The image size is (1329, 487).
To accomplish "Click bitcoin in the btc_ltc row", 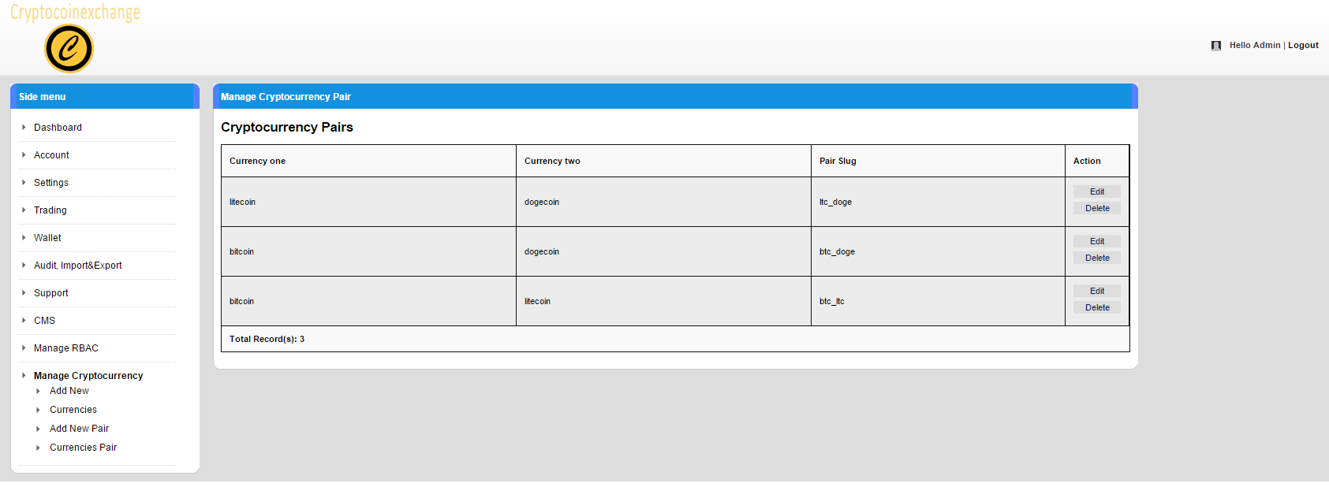I will [x=241, y=301].
